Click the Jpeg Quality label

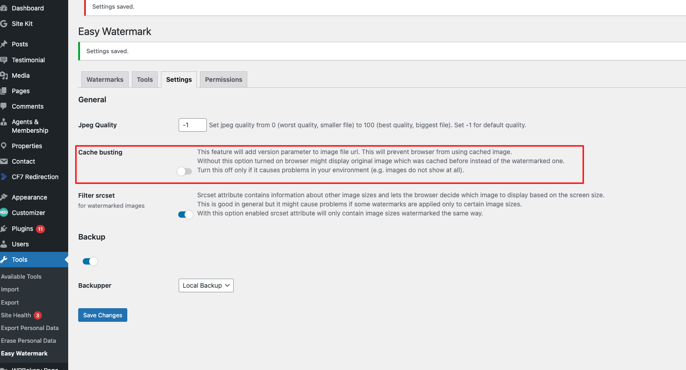97,125
